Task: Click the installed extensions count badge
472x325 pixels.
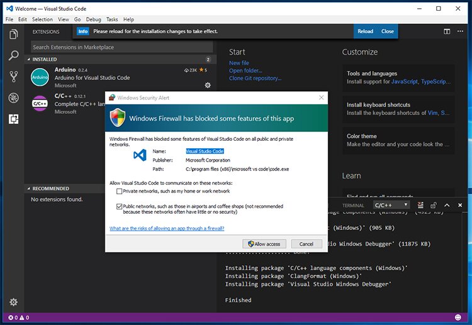Action: [208, 59]
